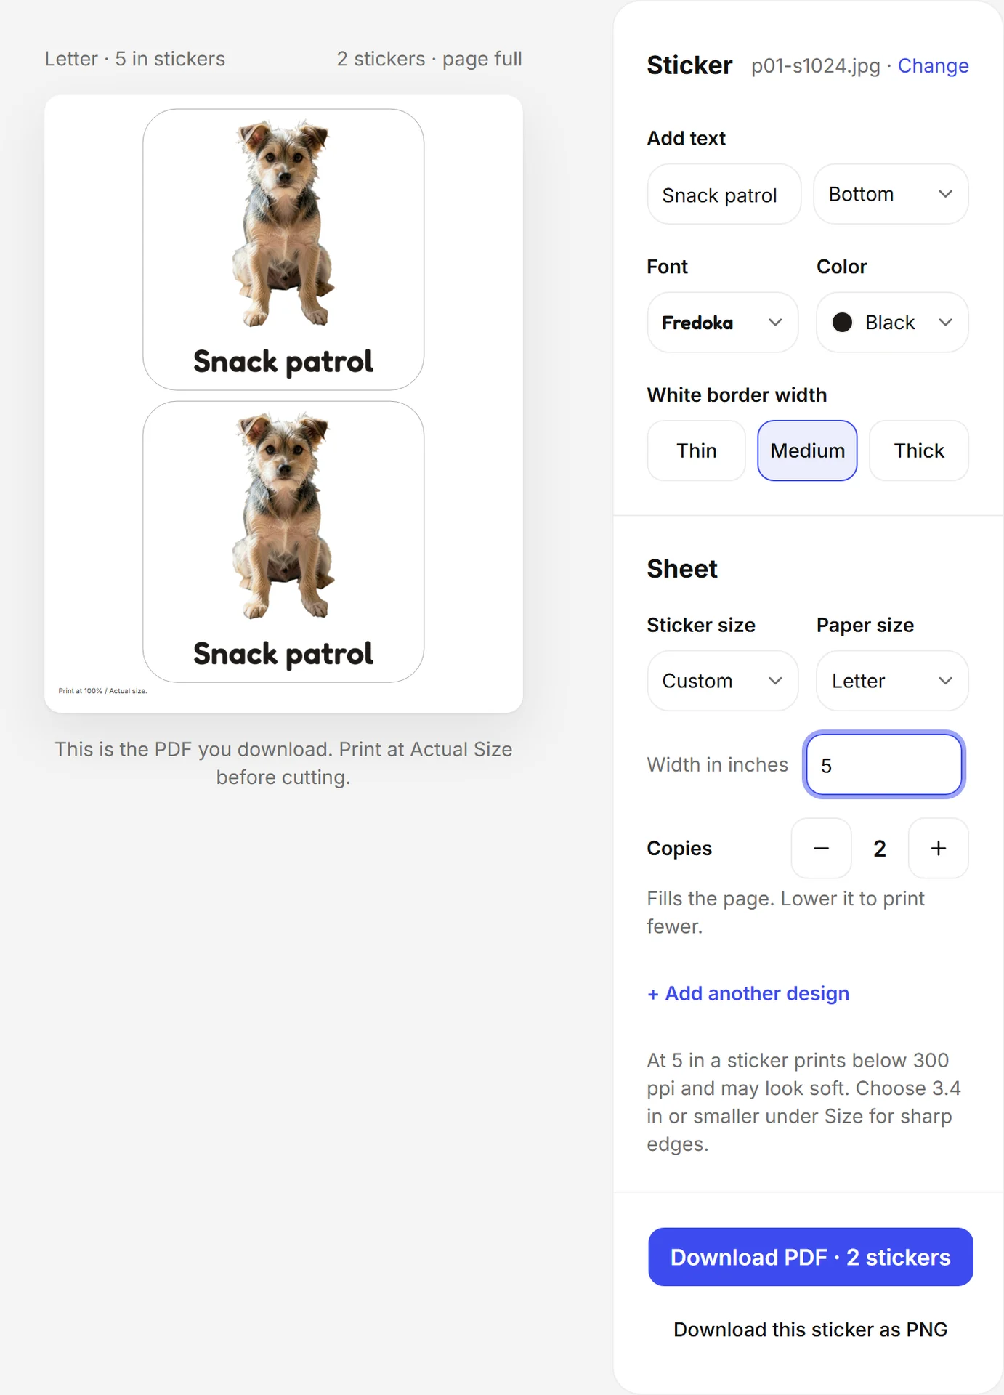The image size is (1004, 1395).
Task: Open the Black color dropdown
Action: (x=892, y=323)
